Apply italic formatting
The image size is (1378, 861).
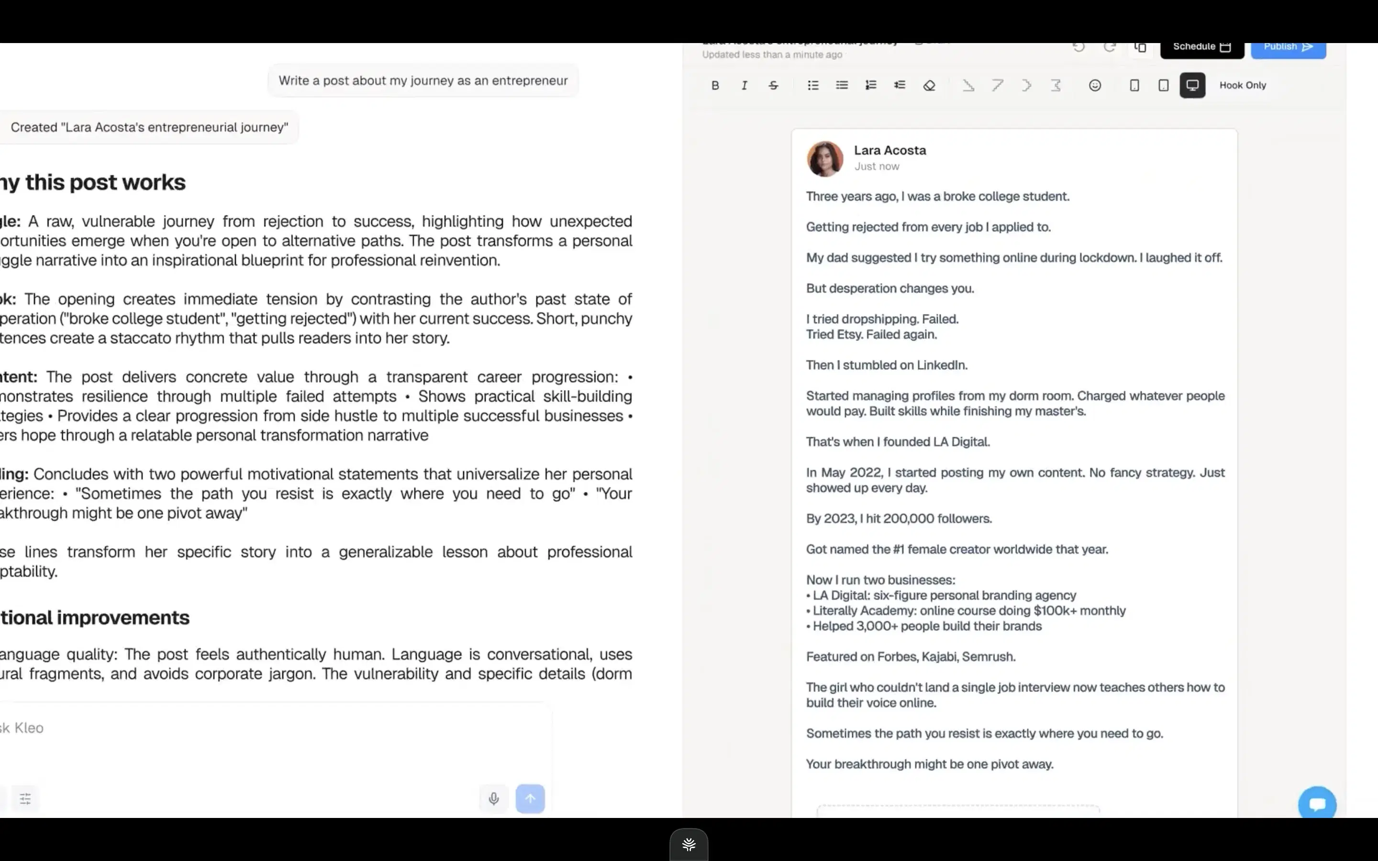(x=744, y=86)
